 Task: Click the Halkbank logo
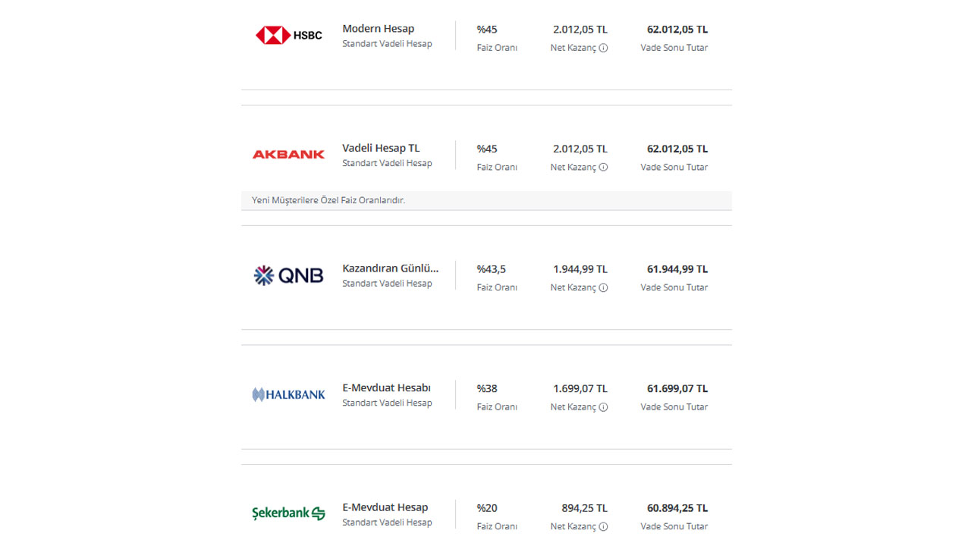(x=288, y=394)
